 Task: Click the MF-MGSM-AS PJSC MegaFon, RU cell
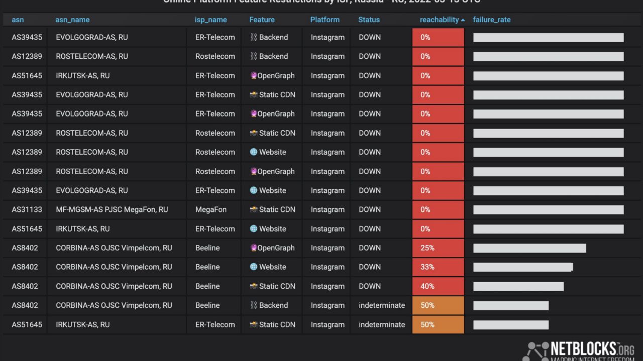point(112,209)
